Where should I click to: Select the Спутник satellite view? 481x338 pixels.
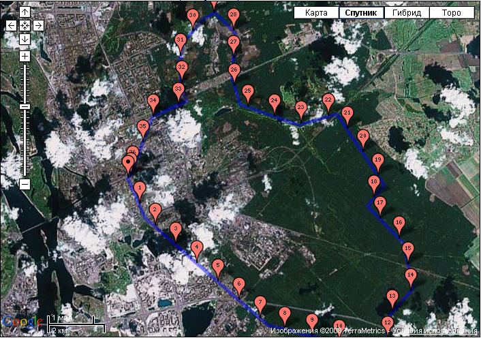[361, 13]
